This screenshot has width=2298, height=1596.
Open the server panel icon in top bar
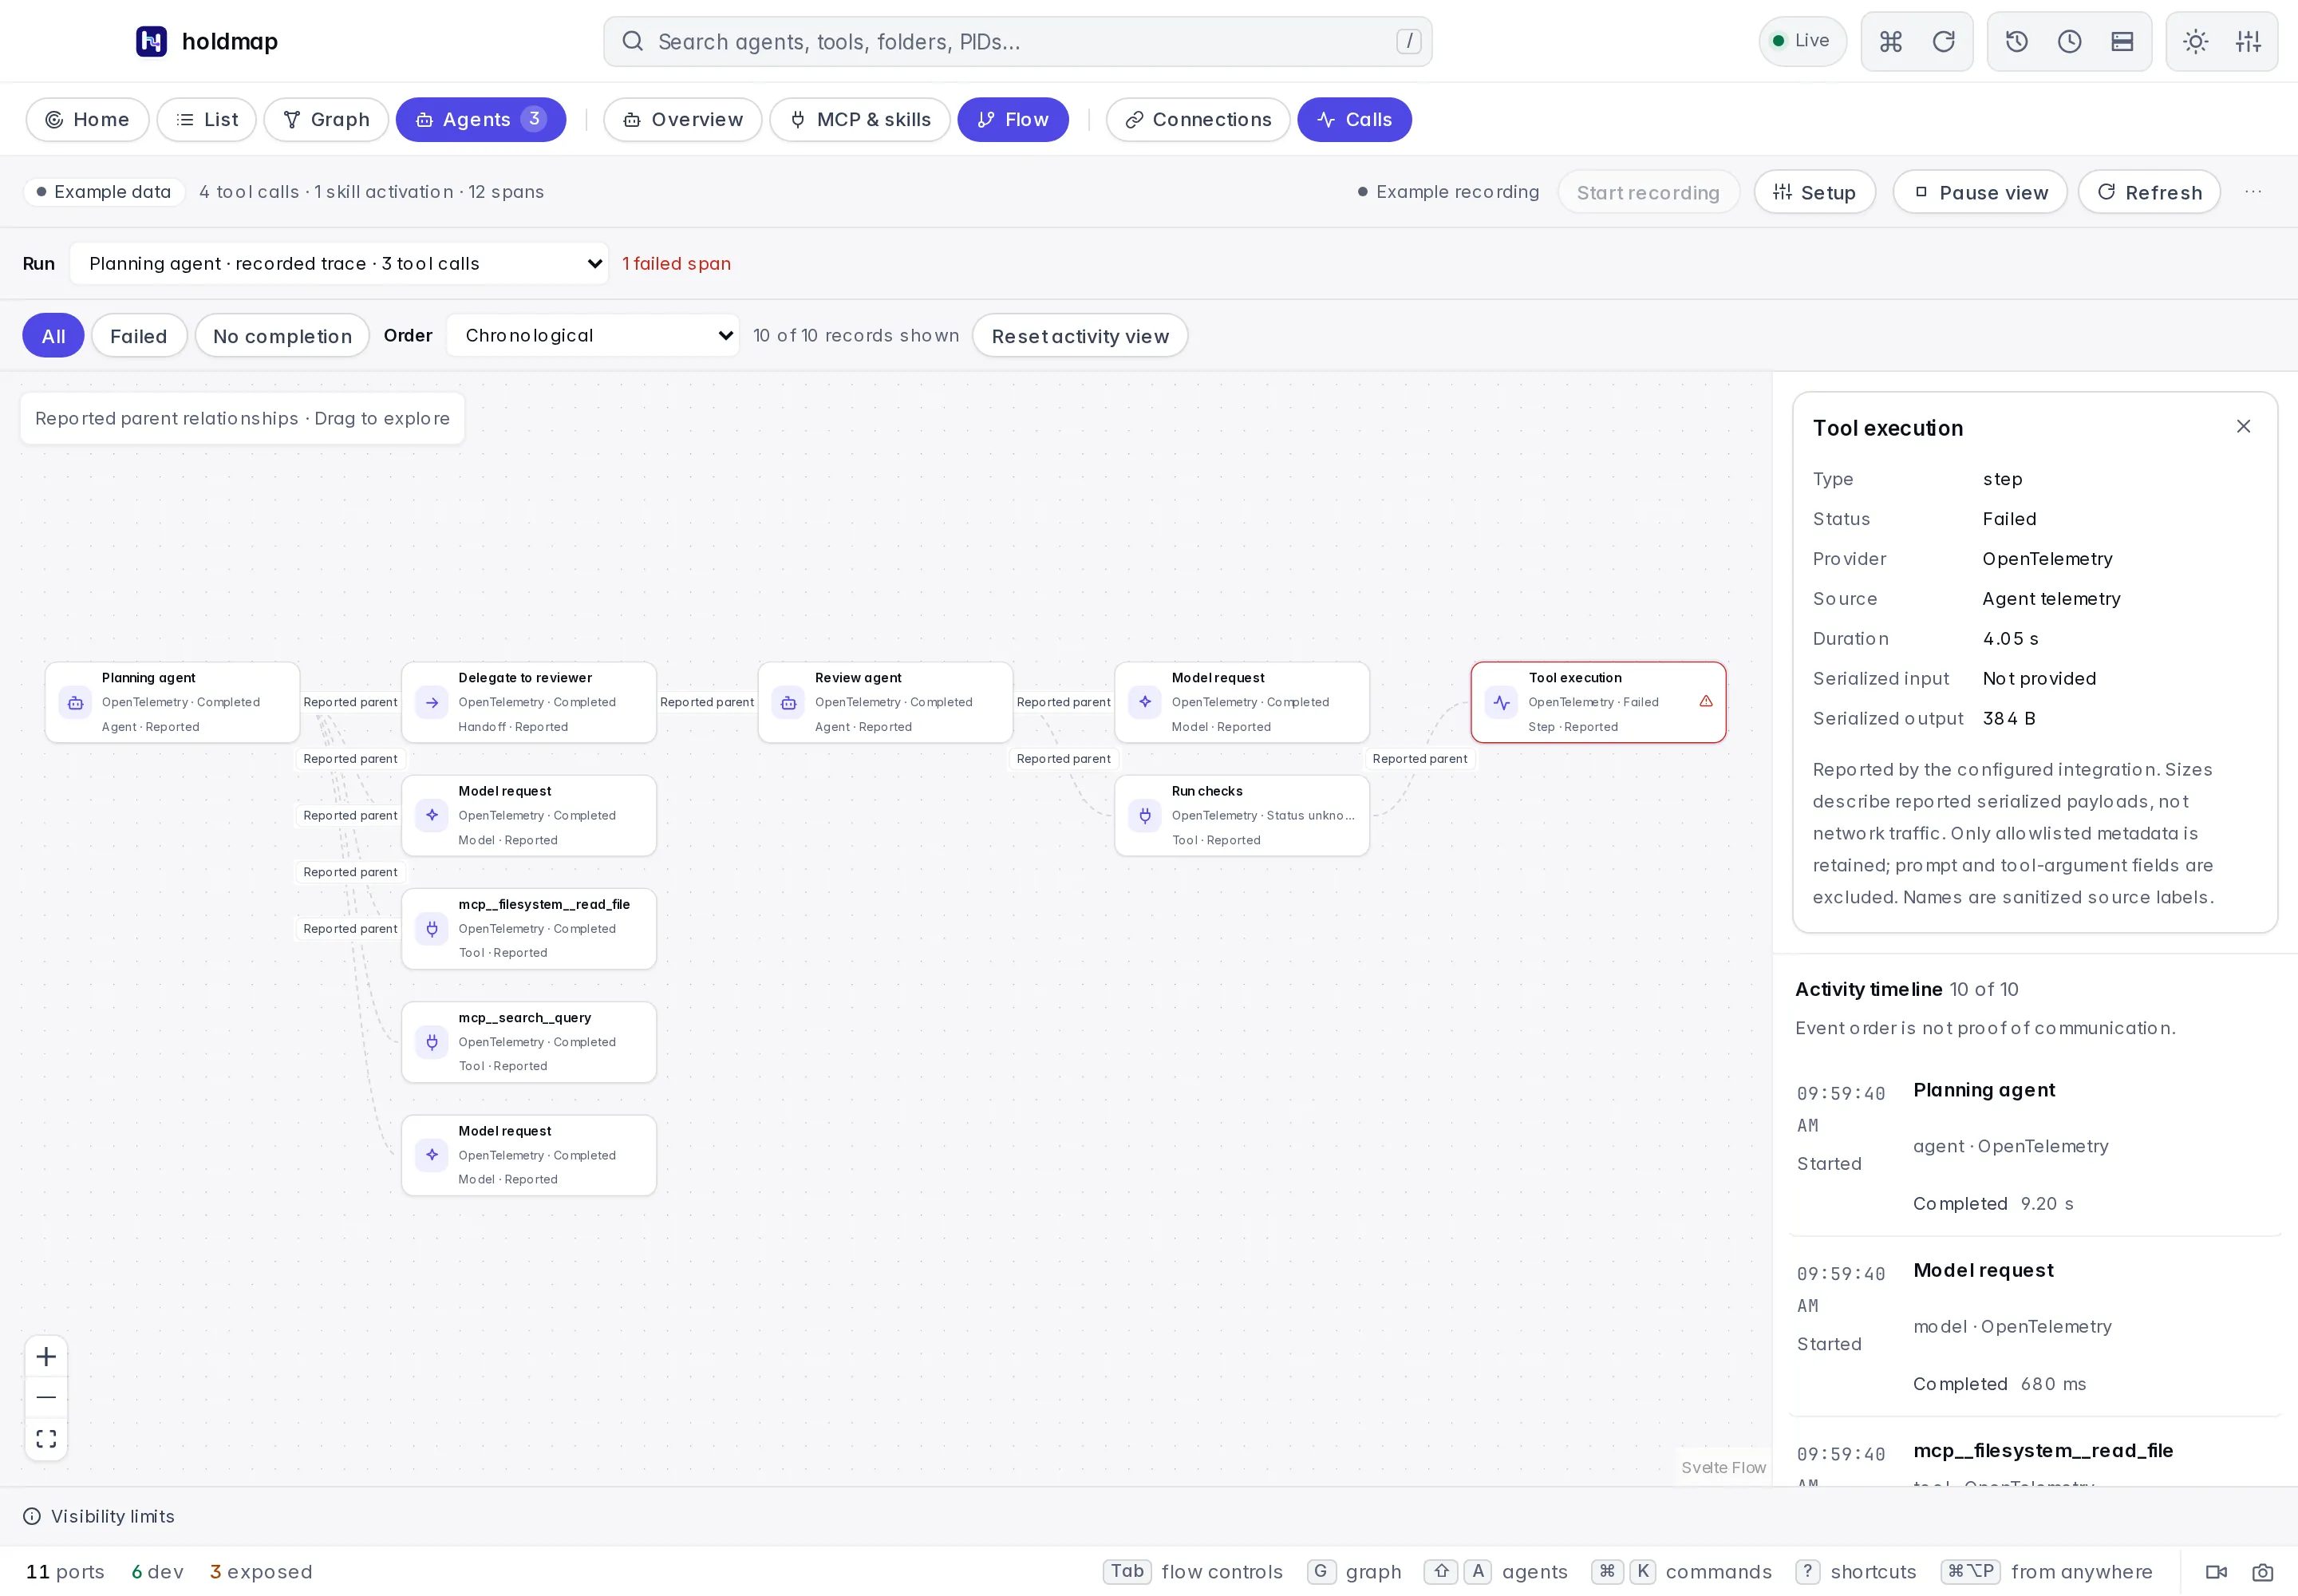2122,41
